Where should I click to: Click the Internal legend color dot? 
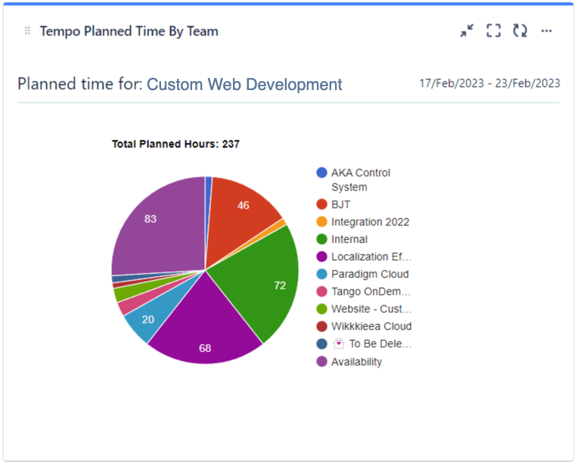coord(322,239)
